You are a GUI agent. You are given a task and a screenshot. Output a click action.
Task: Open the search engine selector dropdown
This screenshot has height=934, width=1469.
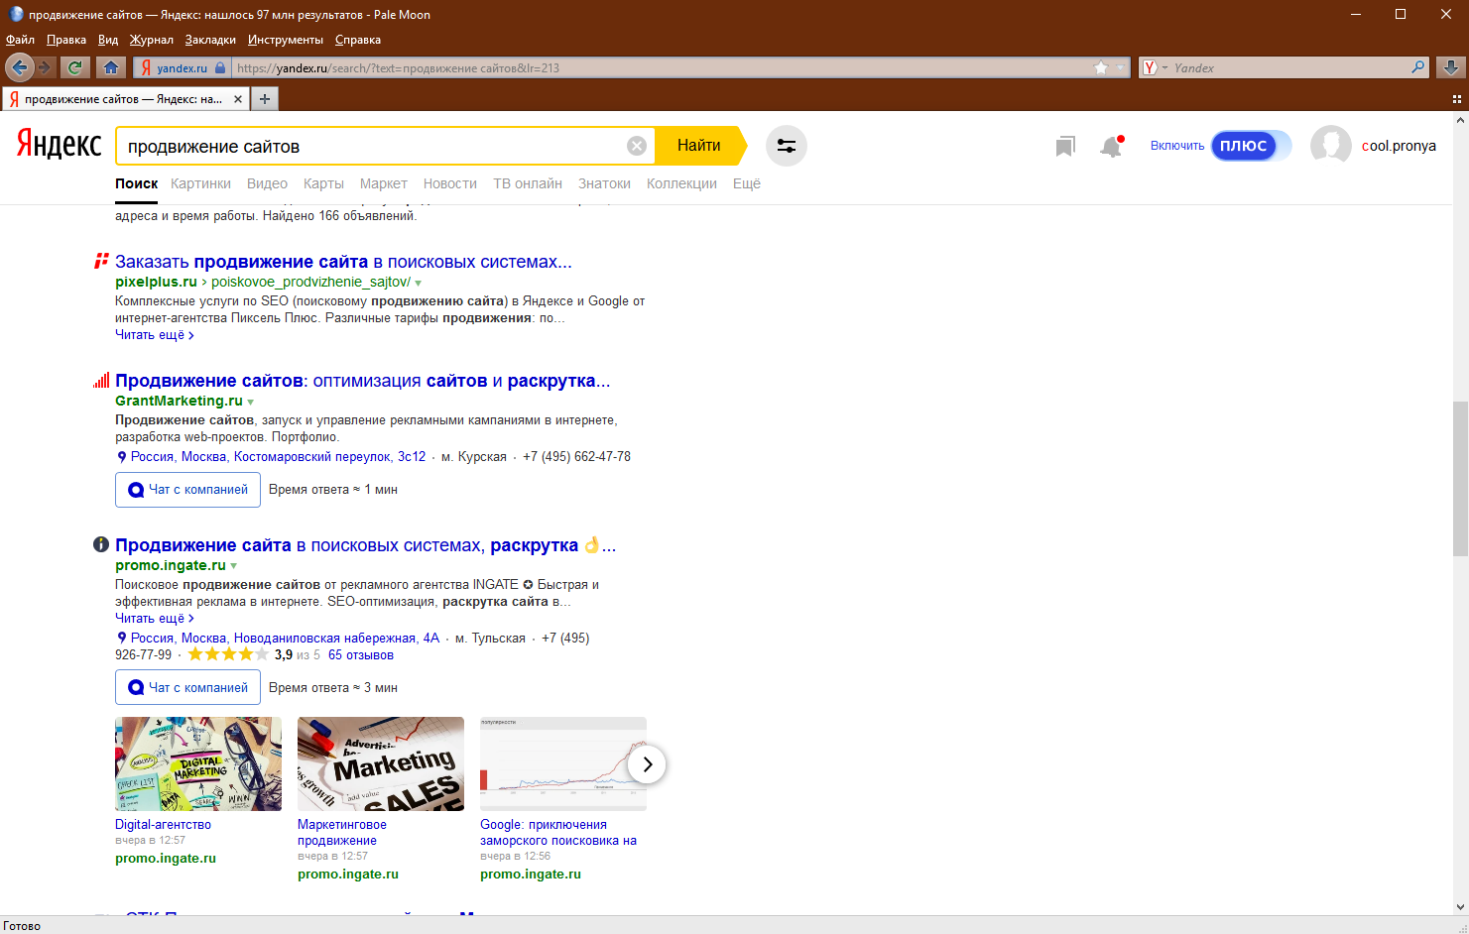tap(1155, 68)
